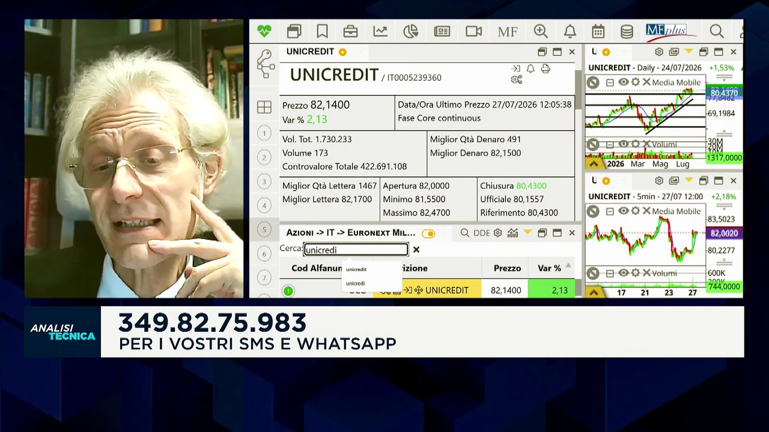Collapse Media Mobile indicator in Daily chart

pyautogui.click(x=610, y=83)
